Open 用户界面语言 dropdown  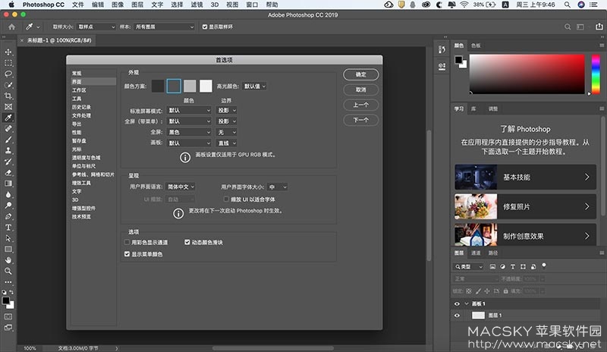tap(181, 187)
